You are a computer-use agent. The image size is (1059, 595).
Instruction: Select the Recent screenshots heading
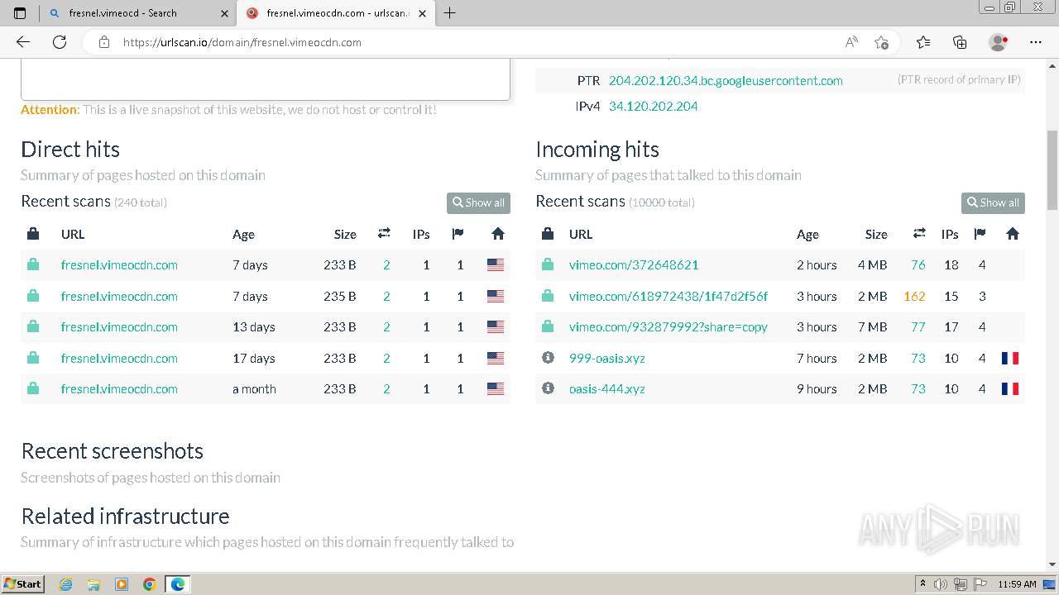click(x=112, y=451)
